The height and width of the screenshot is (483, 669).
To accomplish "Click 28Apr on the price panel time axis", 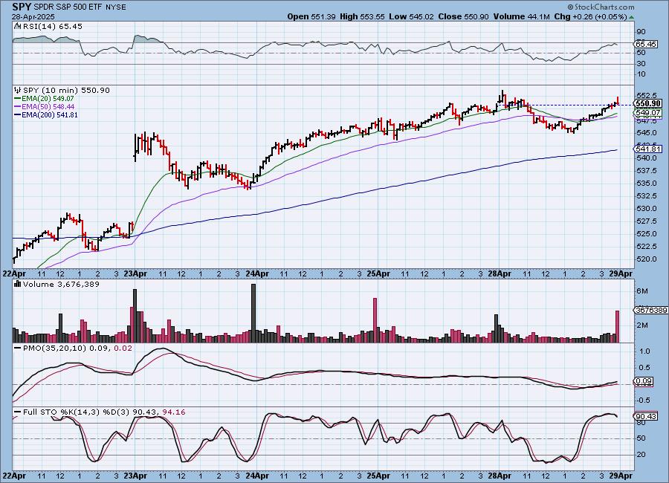I will pos(500,273).
